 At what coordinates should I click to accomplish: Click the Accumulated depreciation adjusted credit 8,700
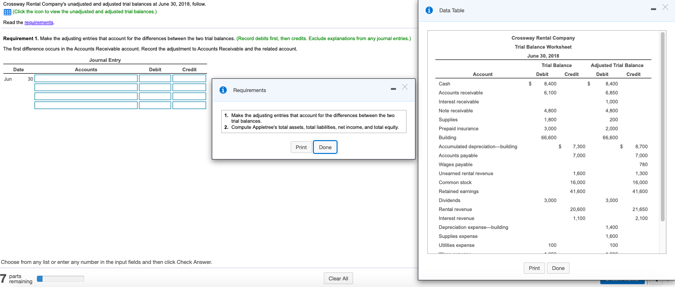tap(641, 146)
